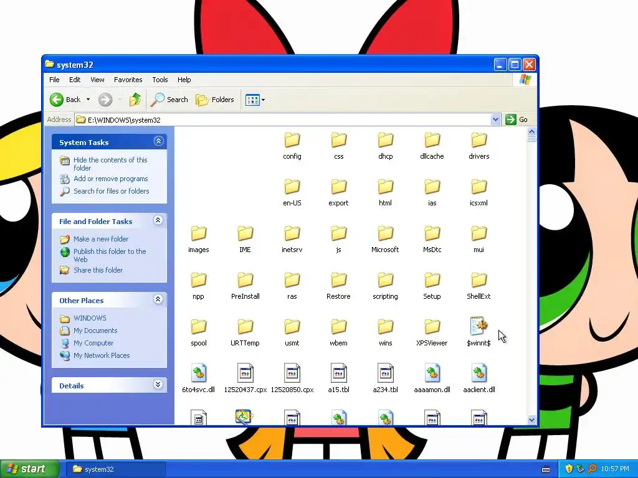Click Share this folder link
The height and width of the screenshot is (478, 638).
98,270
